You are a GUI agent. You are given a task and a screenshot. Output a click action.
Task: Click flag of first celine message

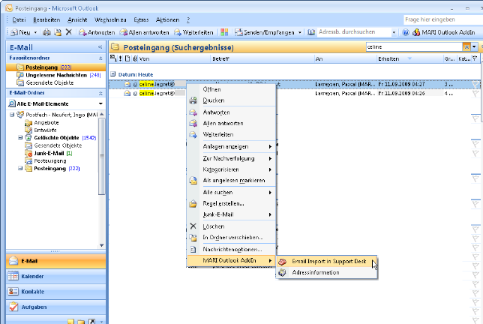[x=475, y=85]
